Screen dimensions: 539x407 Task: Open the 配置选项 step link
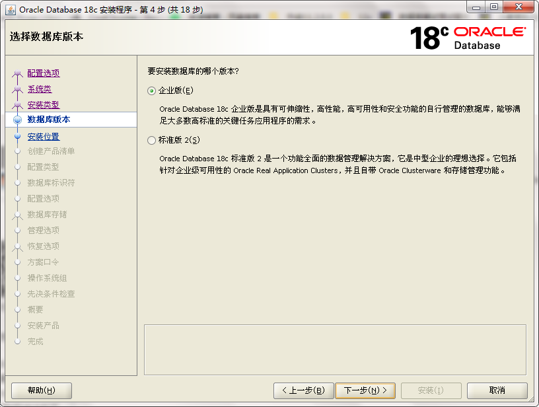point(44,73)
